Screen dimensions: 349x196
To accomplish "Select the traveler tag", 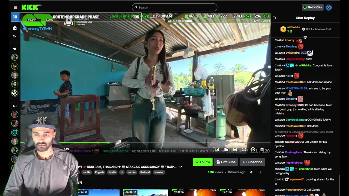I will [159, 172].
